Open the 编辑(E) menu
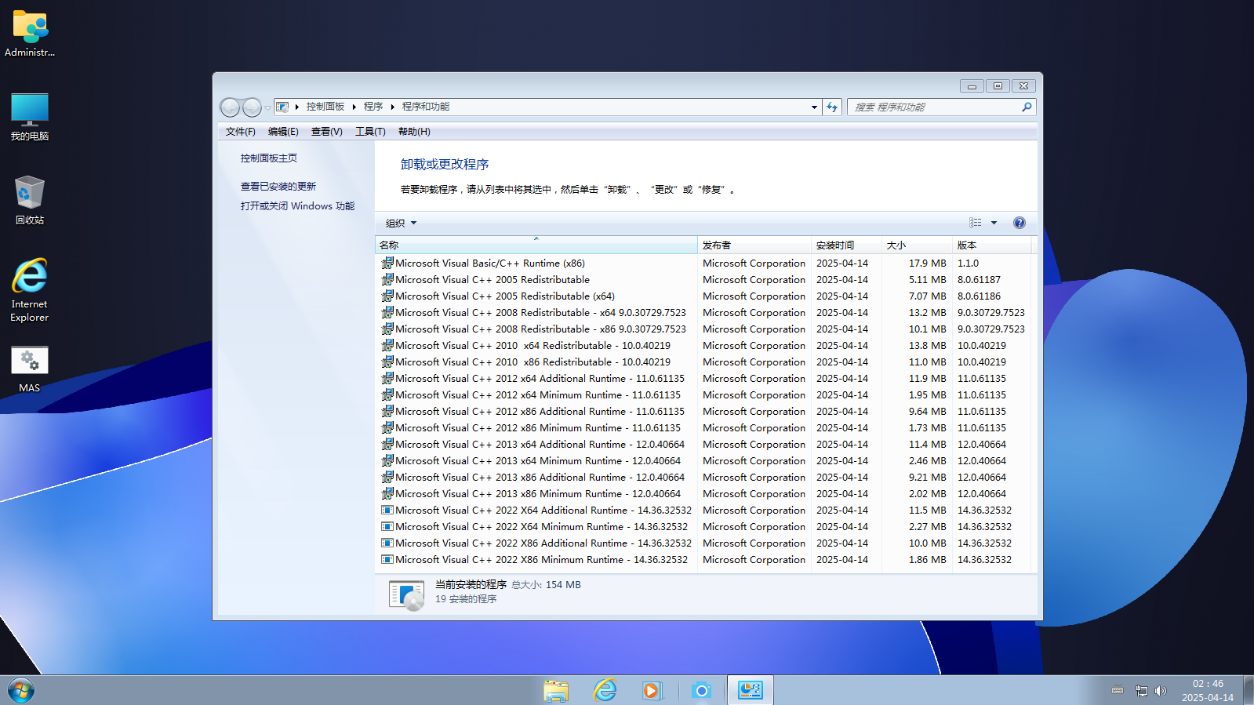This screenshot has height=705, width=1254. [x=283, y=132]
